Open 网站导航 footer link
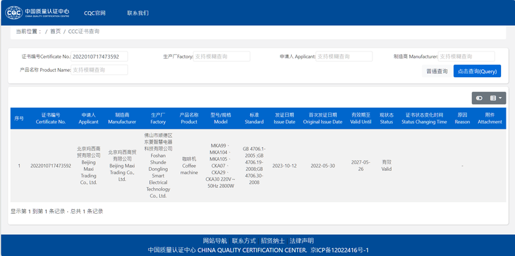 [215, 241]
